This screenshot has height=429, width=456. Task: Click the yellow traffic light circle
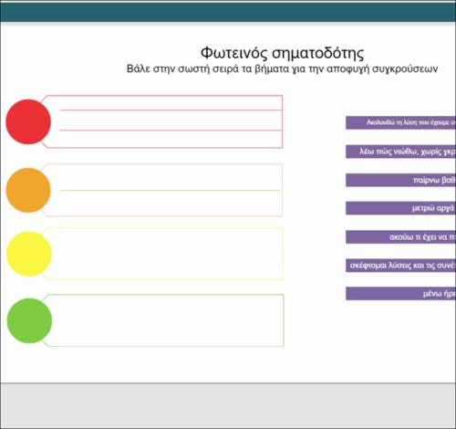point(29,254)
